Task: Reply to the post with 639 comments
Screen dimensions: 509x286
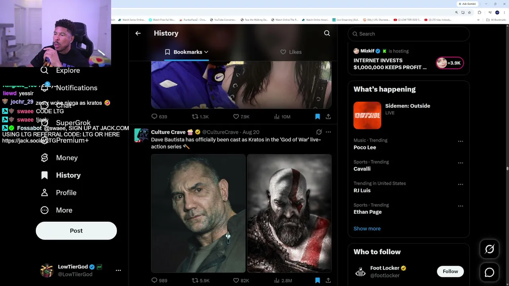Action: tap(159, 116)
